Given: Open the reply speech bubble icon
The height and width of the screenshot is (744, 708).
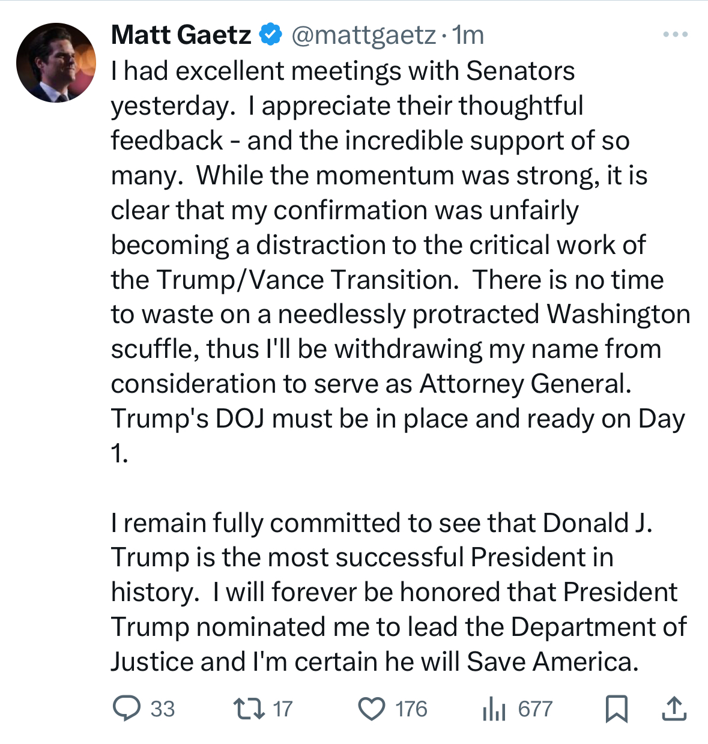Looking at the screenshot, I should point(127,708).
